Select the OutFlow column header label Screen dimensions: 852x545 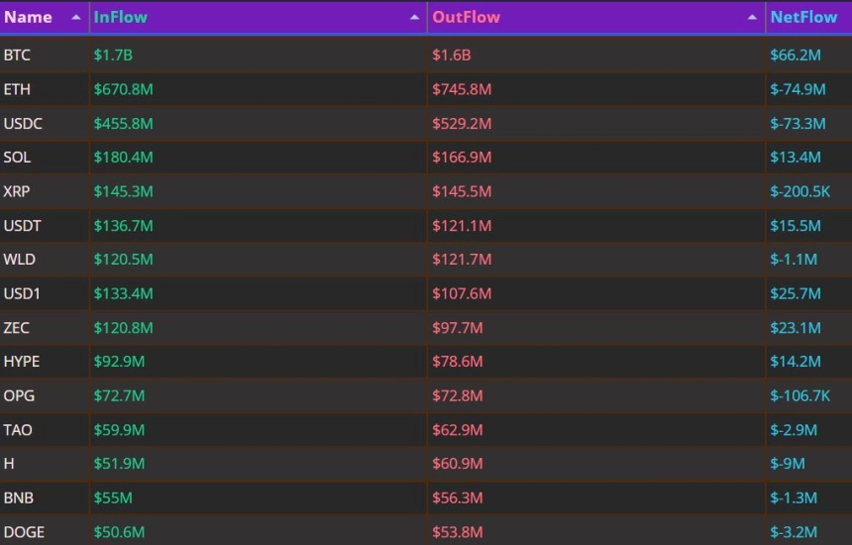point(467,18)
